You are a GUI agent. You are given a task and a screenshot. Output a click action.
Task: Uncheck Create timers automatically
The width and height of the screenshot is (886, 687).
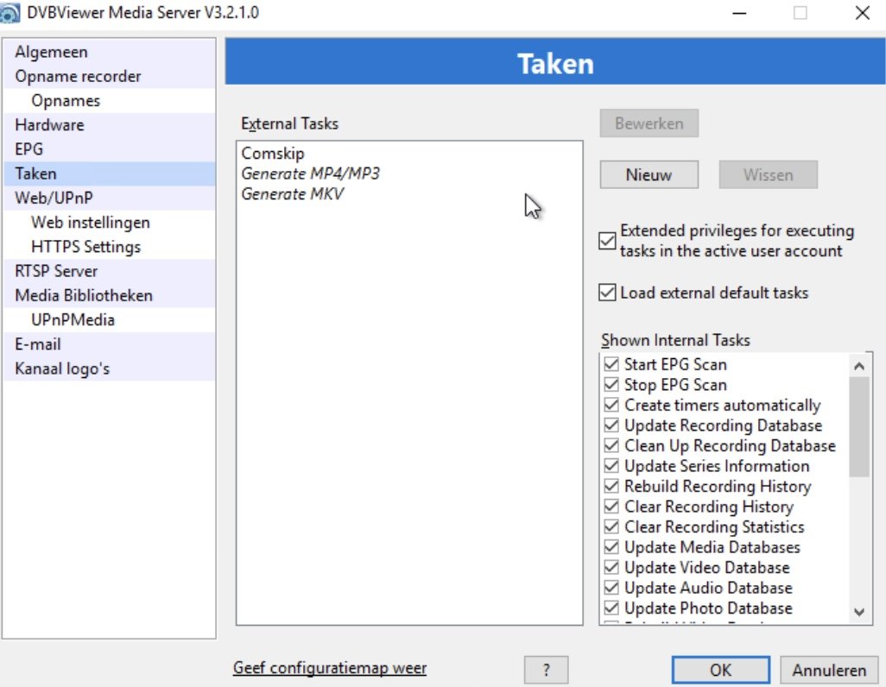[x=612, y=405]
